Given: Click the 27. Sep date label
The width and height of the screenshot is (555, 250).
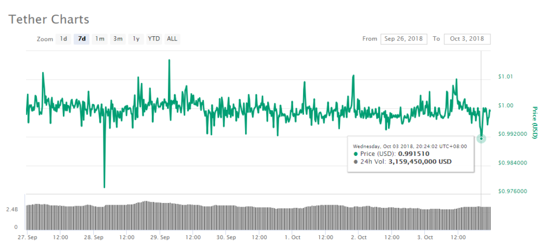Looking at the screenshot, I should coord(27,237).
